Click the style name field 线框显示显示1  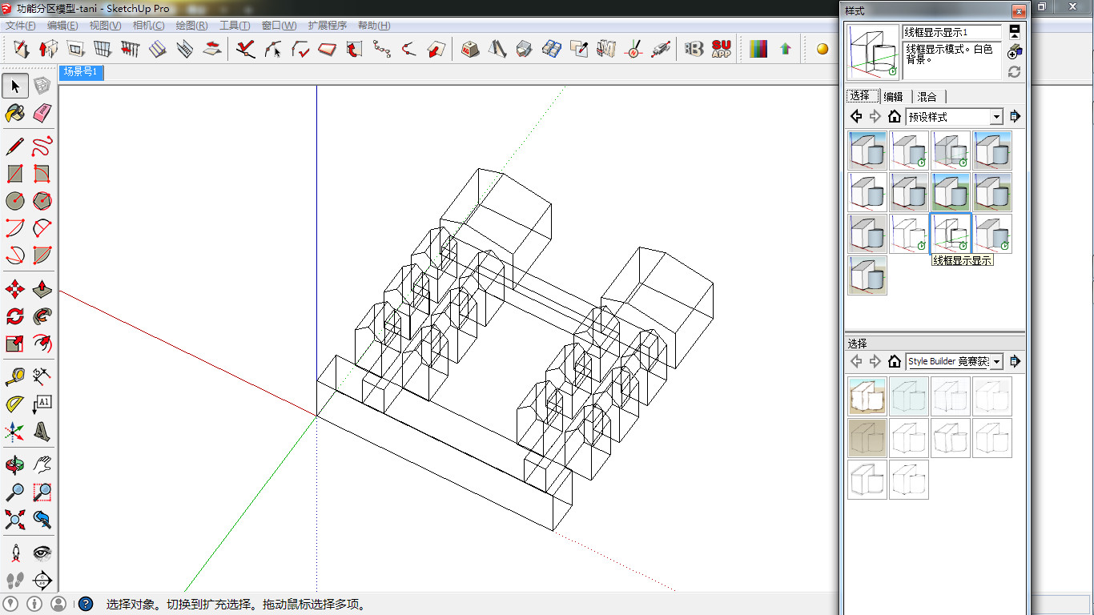click(952, 32)
